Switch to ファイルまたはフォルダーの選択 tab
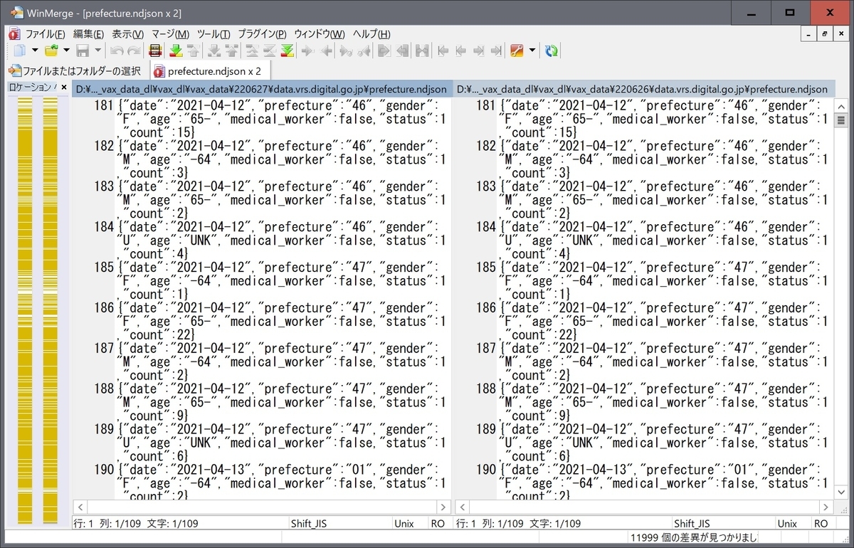 pos(75,71)
